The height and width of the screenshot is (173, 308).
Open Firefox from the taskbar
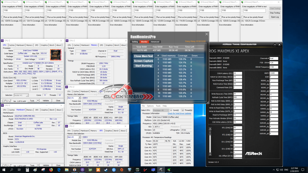pyautogui.click(x=51, y=170)
